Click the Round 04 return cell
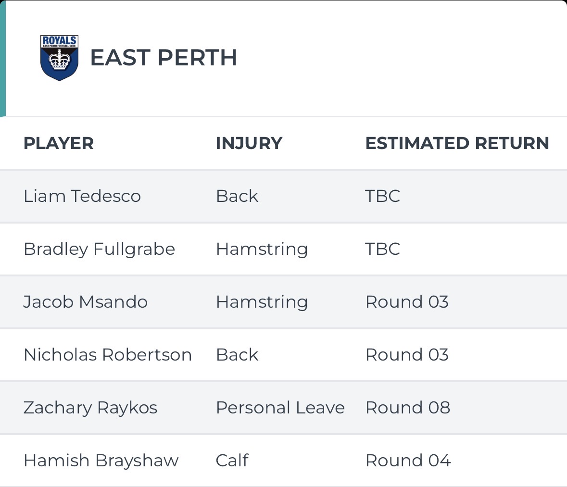The height and width of the screenshot is (487, 567). [x=408, y=461]
